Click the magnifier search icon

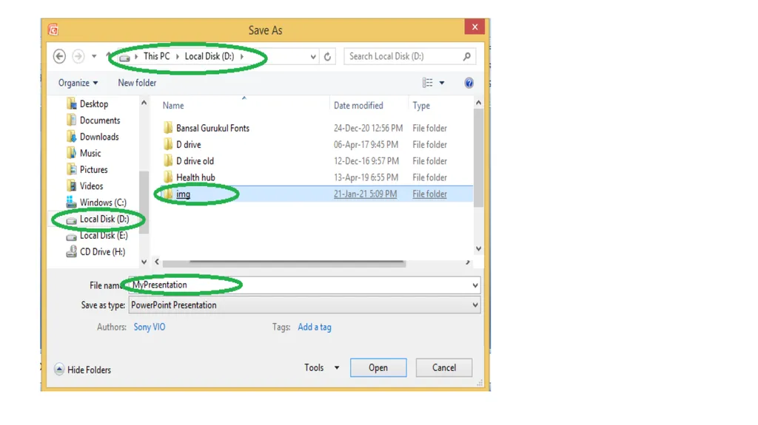[x=466, y=56]
